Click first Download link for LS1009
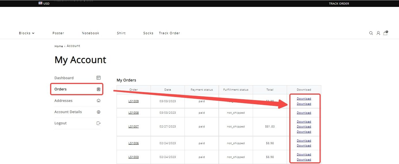399x164 pixels. click(x=304, y=98)
